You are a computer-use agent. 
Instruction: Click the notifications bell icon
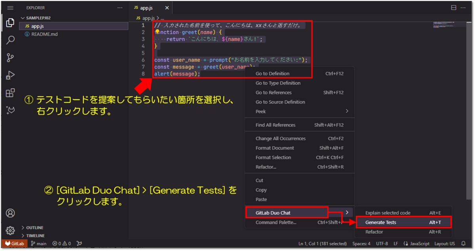tap(464, 243)
